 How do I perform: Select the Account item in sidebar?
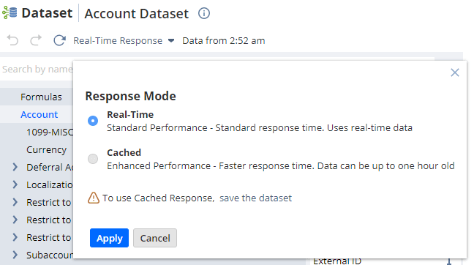point(39,114)
